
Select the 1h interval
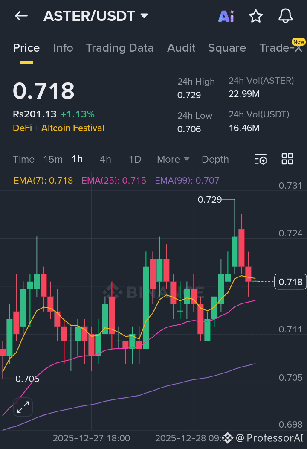[77, 159]
